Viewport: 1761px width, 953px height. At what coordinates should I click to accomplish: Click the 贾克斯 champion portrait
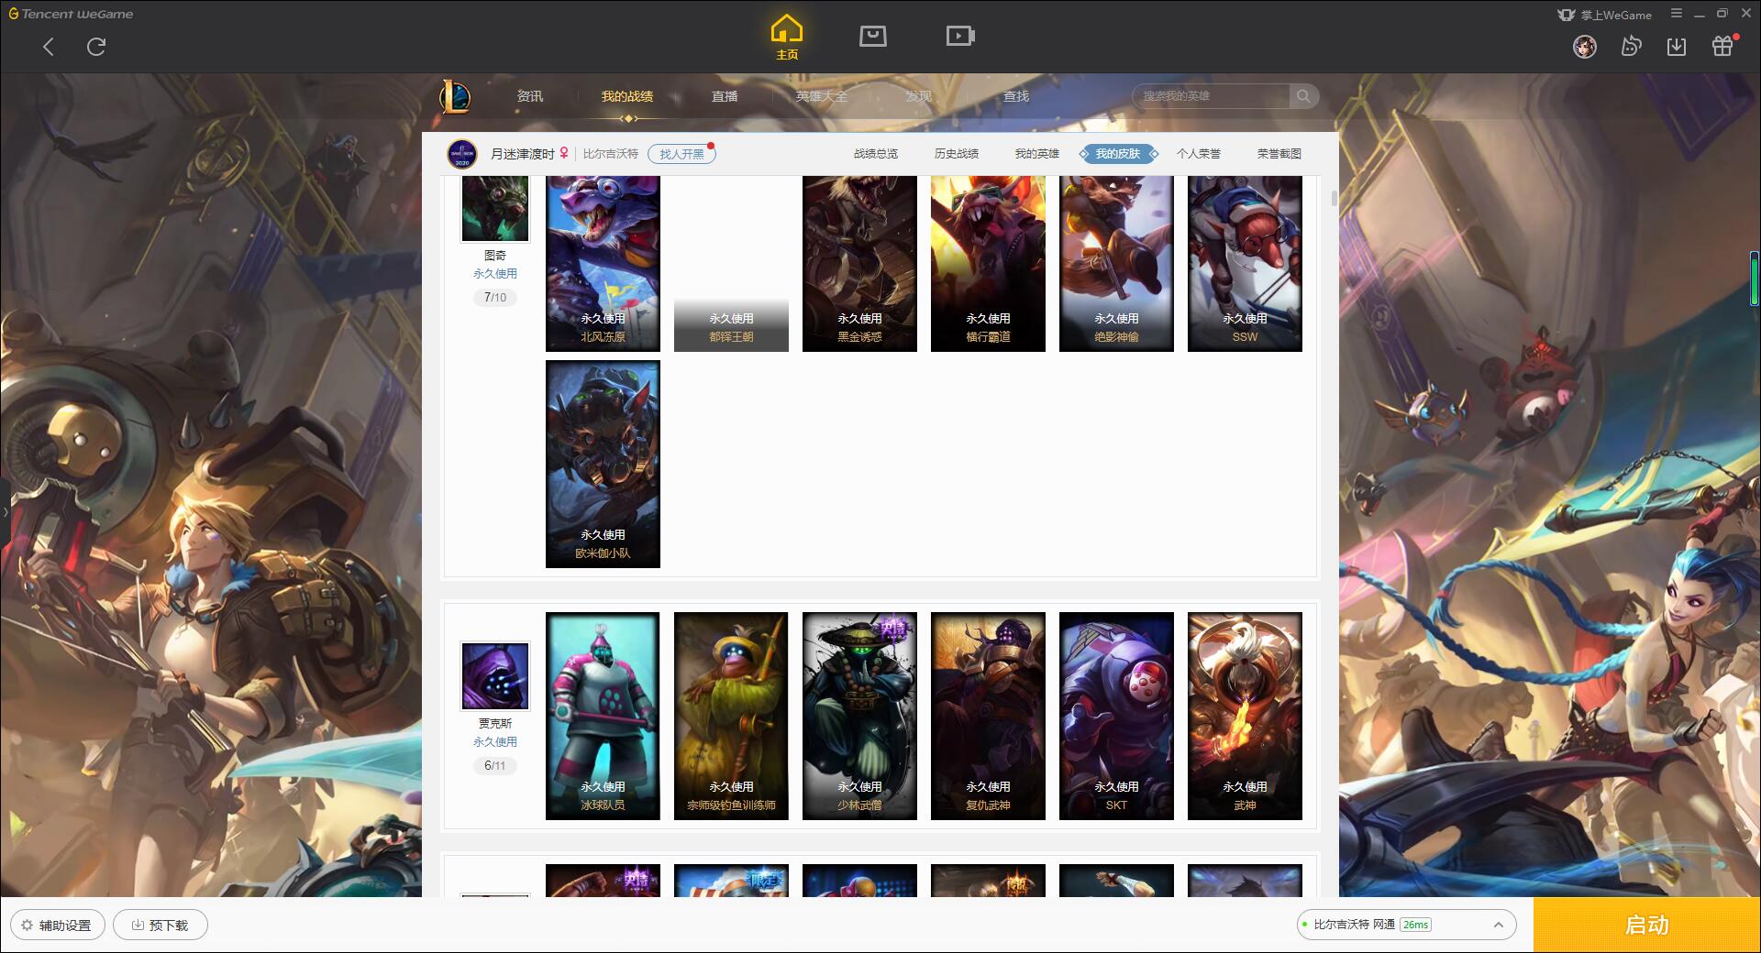(x=494, y=676)
